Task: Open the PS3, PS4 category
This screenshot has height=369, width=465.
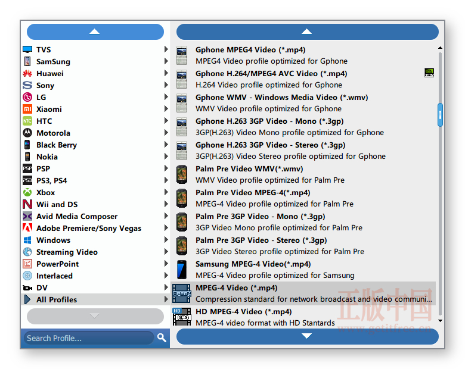Action: tap(95, 180)
